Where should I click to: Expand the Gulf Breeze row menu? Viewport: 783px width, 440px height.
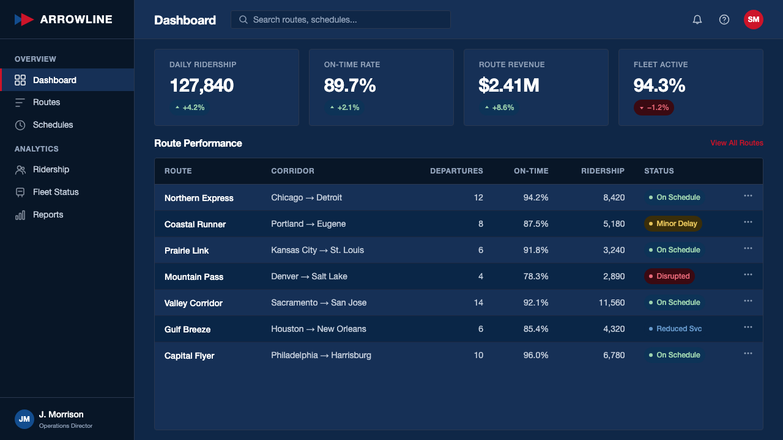748,327
